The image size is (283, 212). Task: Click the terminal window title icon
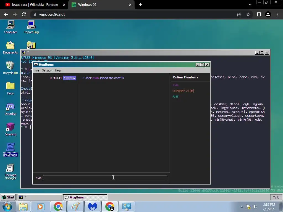pos(24,52)
